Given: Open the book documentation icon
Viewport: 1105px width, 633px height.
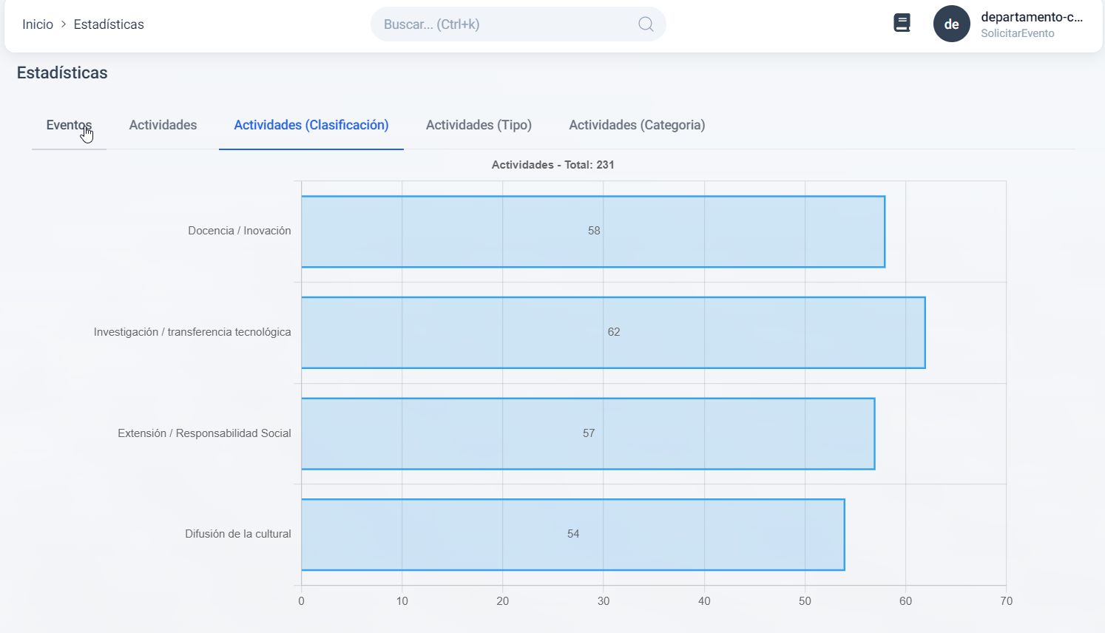Looking at the screenshot, I should (x=902, y=24).
